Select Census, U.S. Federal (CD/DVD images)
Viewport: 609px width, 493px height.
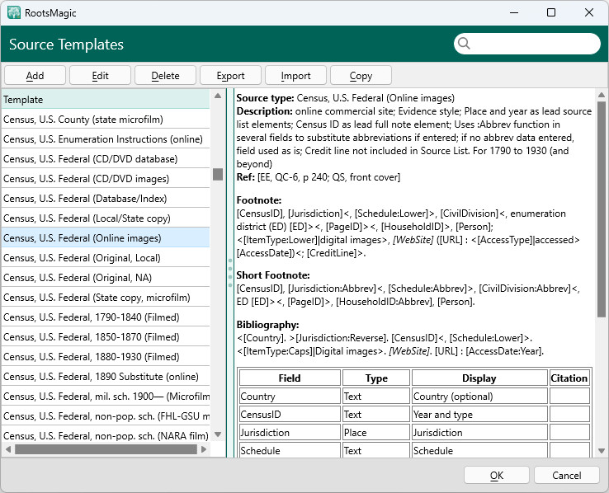tap(106, 178)
